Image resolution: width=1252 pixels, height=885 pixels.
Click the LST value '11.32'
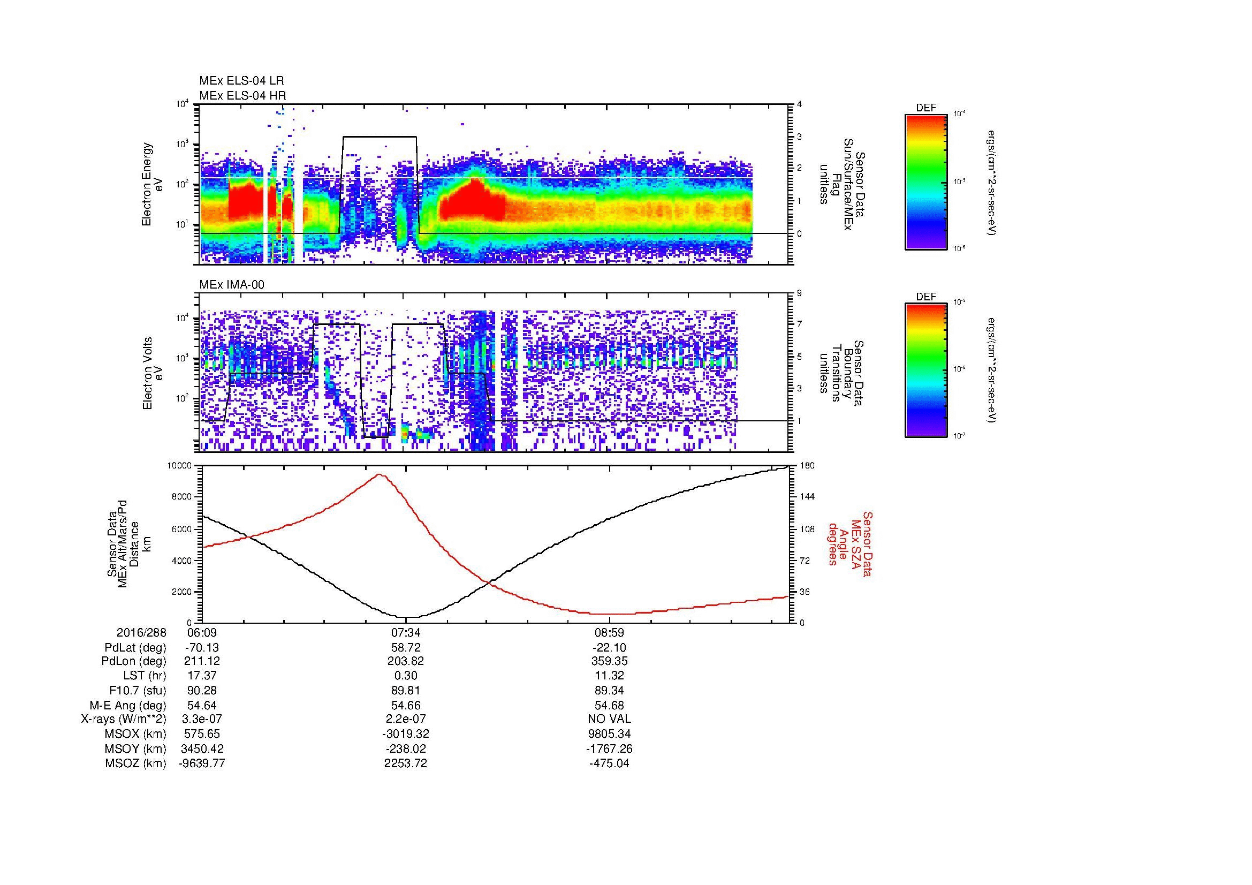[x=609, y=675]
